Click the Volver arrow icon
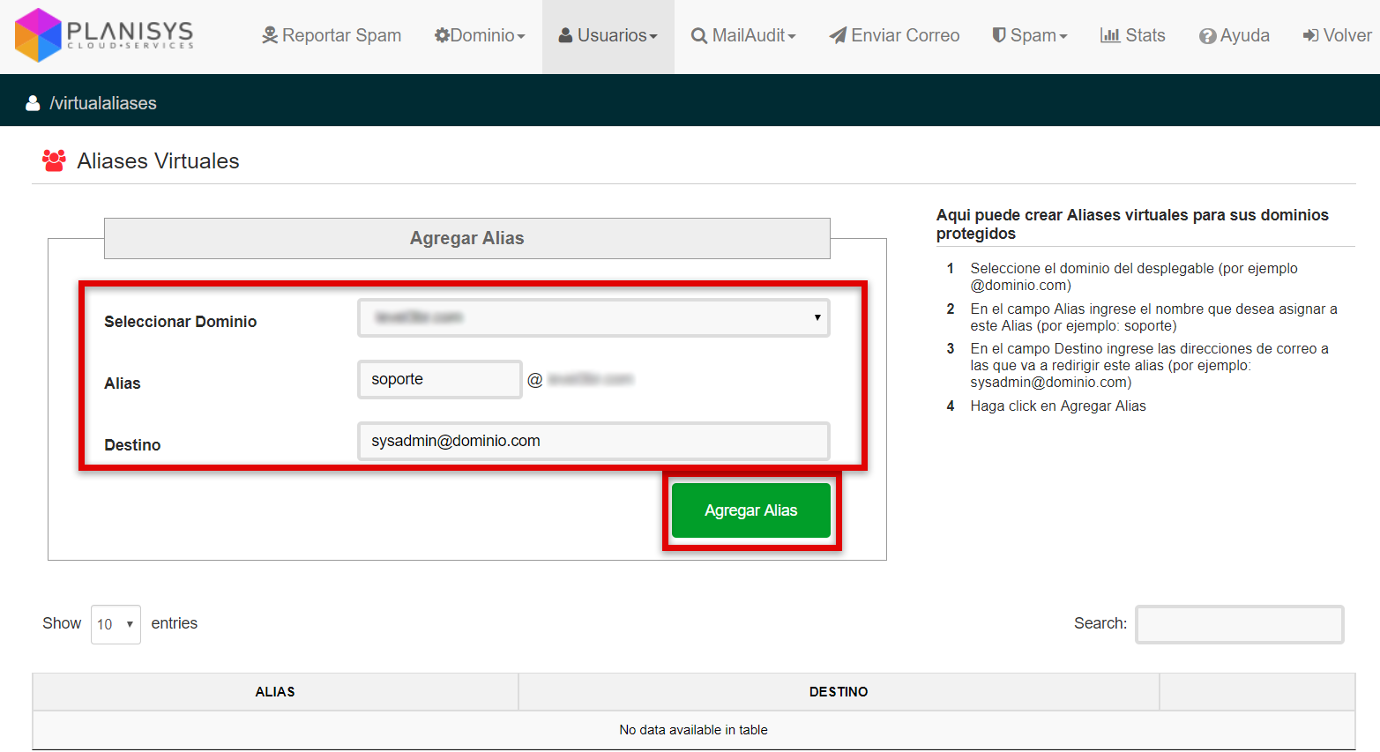Image resolution: width=1380 pixels, height=752 pixels. click(1311, 35)
